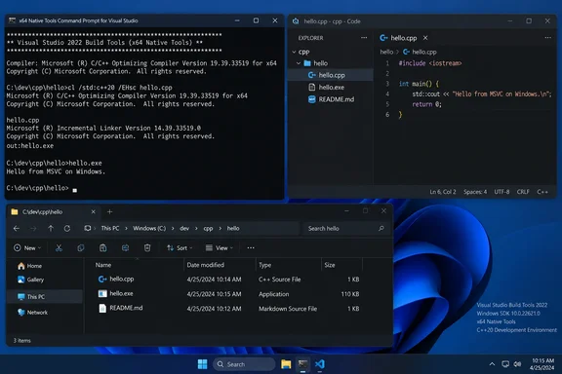Select hello.cpp in VS Code Explorer tree
Screen dimensions: 562x374
tap(331, 75)
